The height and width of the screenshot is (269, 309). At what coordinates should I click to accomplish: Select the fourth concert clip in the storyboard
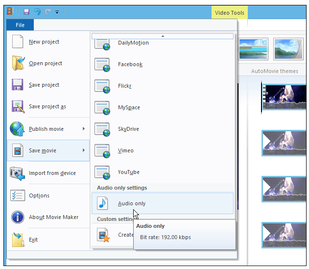(x=284, y=235)
